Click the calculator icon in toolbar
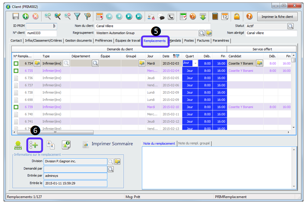The width and height of the screenshot is (307, 204). point(215,17)
